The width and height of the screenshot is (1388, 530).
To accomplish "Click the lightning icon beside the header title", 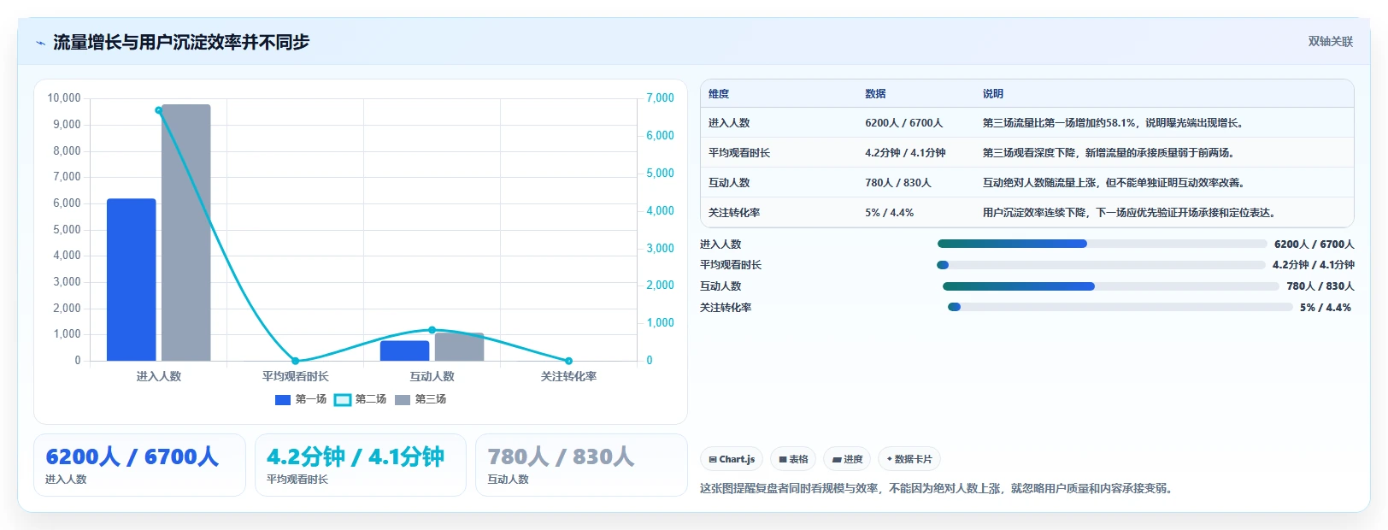I will click(40, 43).
